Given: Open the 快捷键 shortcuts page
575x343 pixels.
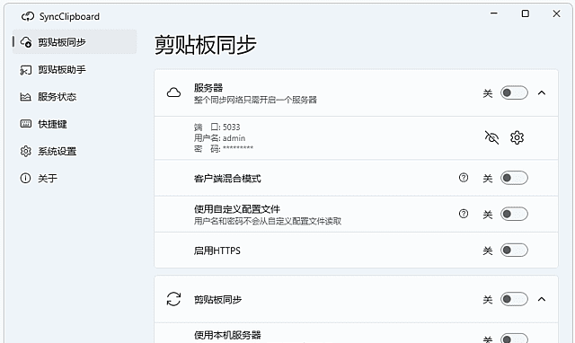Looking at the screenshot, I should pos(75,124).
